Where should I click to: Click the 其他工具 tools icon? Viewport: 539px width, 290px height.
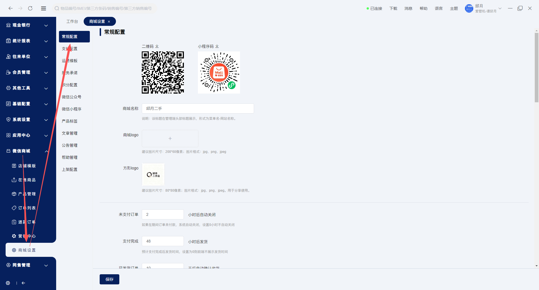click(x=8, y=88)
